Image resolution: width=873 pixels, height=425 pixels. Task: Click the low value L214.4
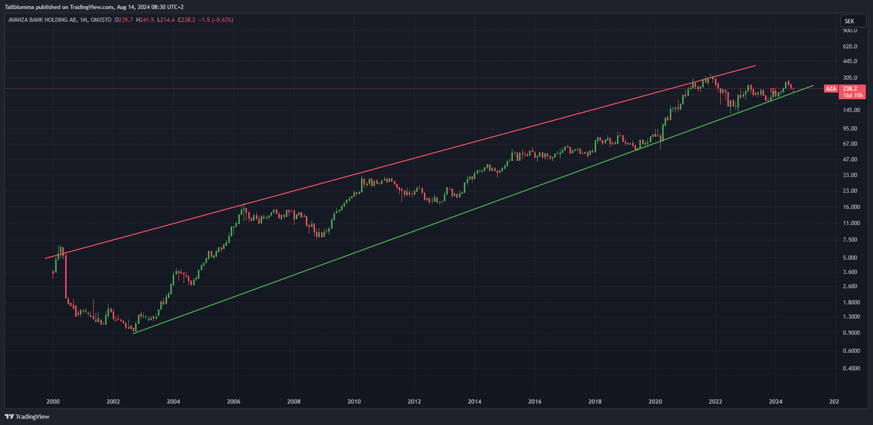pyautogui.click(x=166, y=20)
